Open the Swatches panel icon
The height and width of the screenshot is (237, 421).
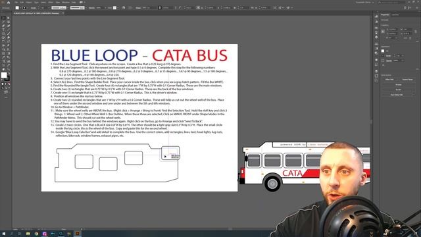[x=376, y=28]
